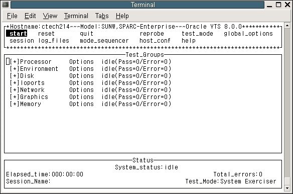Image resolution: width=293 pixels, height=194 pixels.
Task: Open log_files
Action: pyautogui.click(x=54, y=41)
